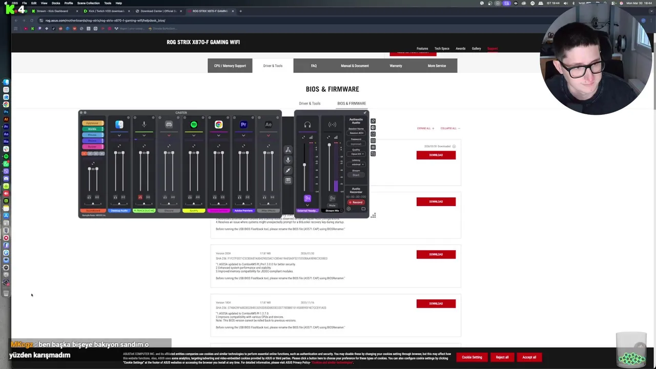Add a cable audio input source

click(288, 170)
